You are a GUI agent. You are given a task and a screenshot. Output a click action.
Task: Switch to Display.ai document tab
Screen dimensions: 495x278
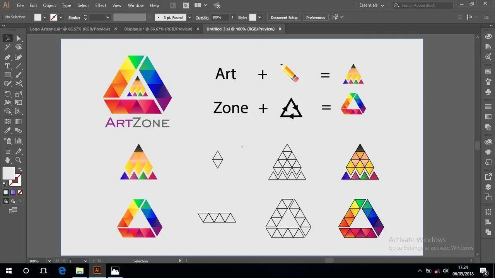[158, 29]
